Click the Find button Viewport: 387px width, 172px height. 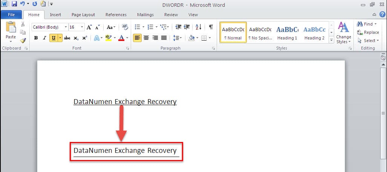tap(367, 24)
